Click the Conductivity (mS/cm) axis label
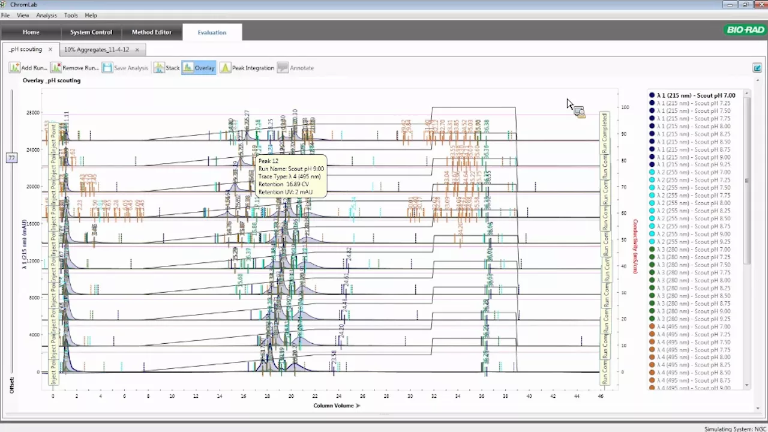768x432 pixels. click(635, 246)
